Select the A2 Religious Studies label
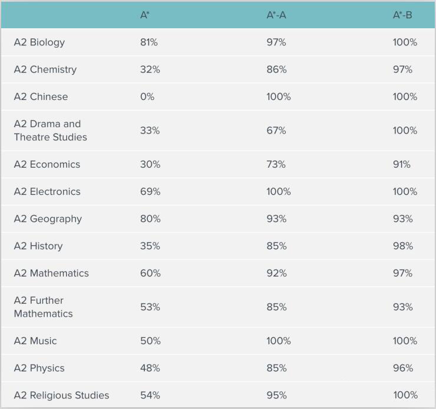This screenshot has width=436, height=409. pyautogui.click(x=61, y=395)
